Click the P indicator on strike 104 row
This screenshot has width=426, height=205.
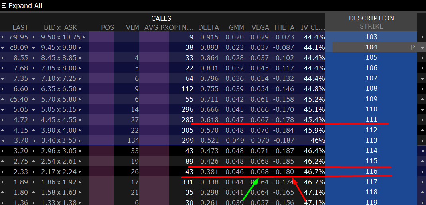[x=413, y=47]
